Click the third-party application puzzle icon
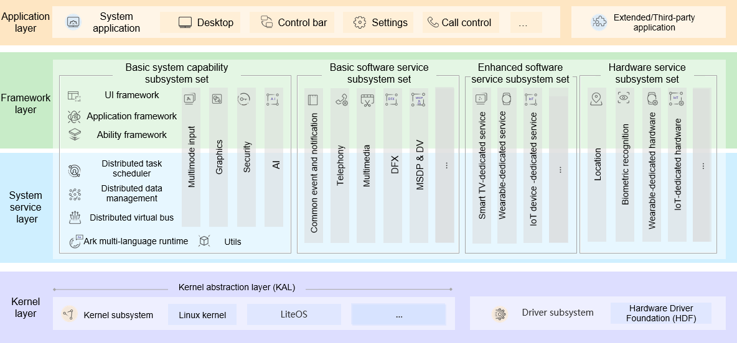737x343 pixels. (x=599, y=22)
